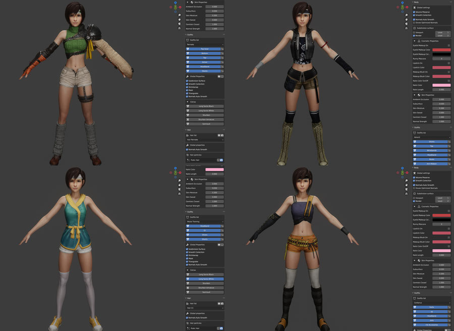Viewport: 454px width, 331px height.
Task: Select the teal-robe Wutai Training character model
Action: (x=75, y=248)
